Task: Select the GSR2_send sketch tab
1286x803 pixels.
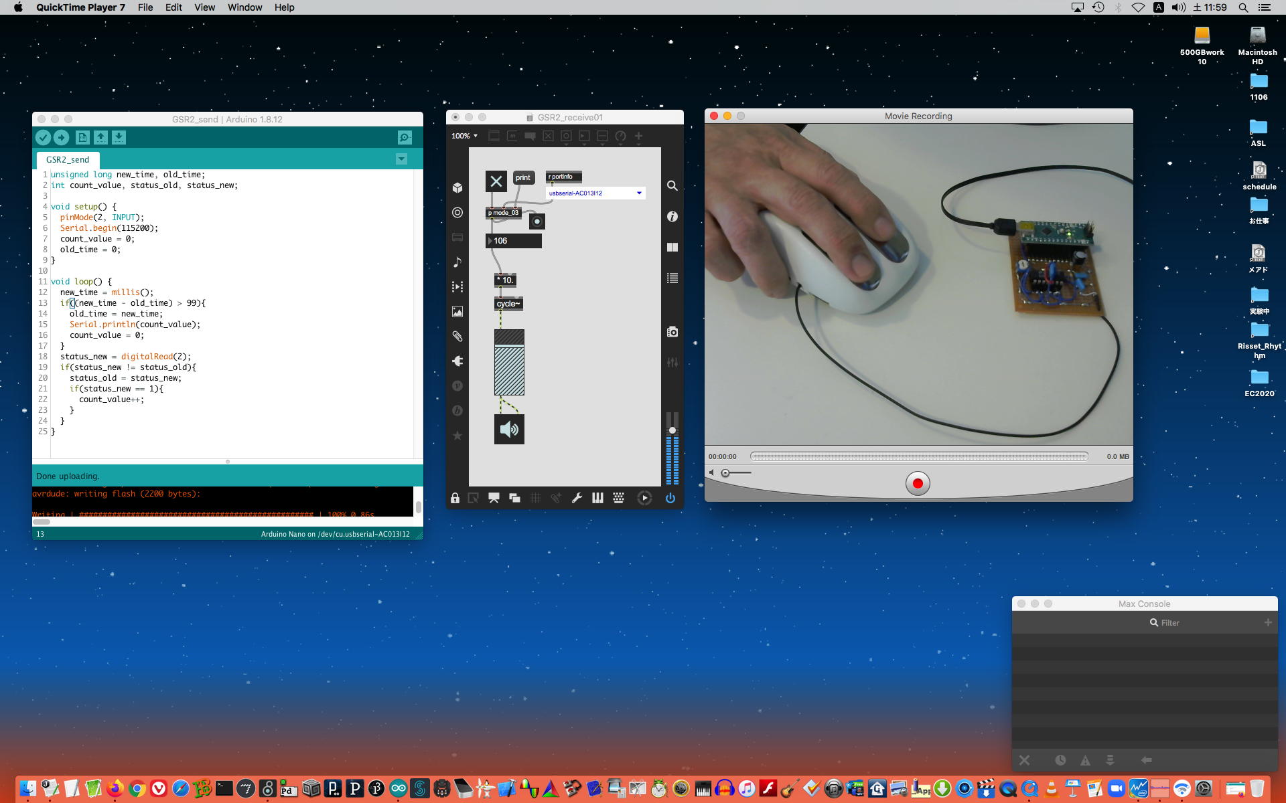Action: click(x=67, y=160)
